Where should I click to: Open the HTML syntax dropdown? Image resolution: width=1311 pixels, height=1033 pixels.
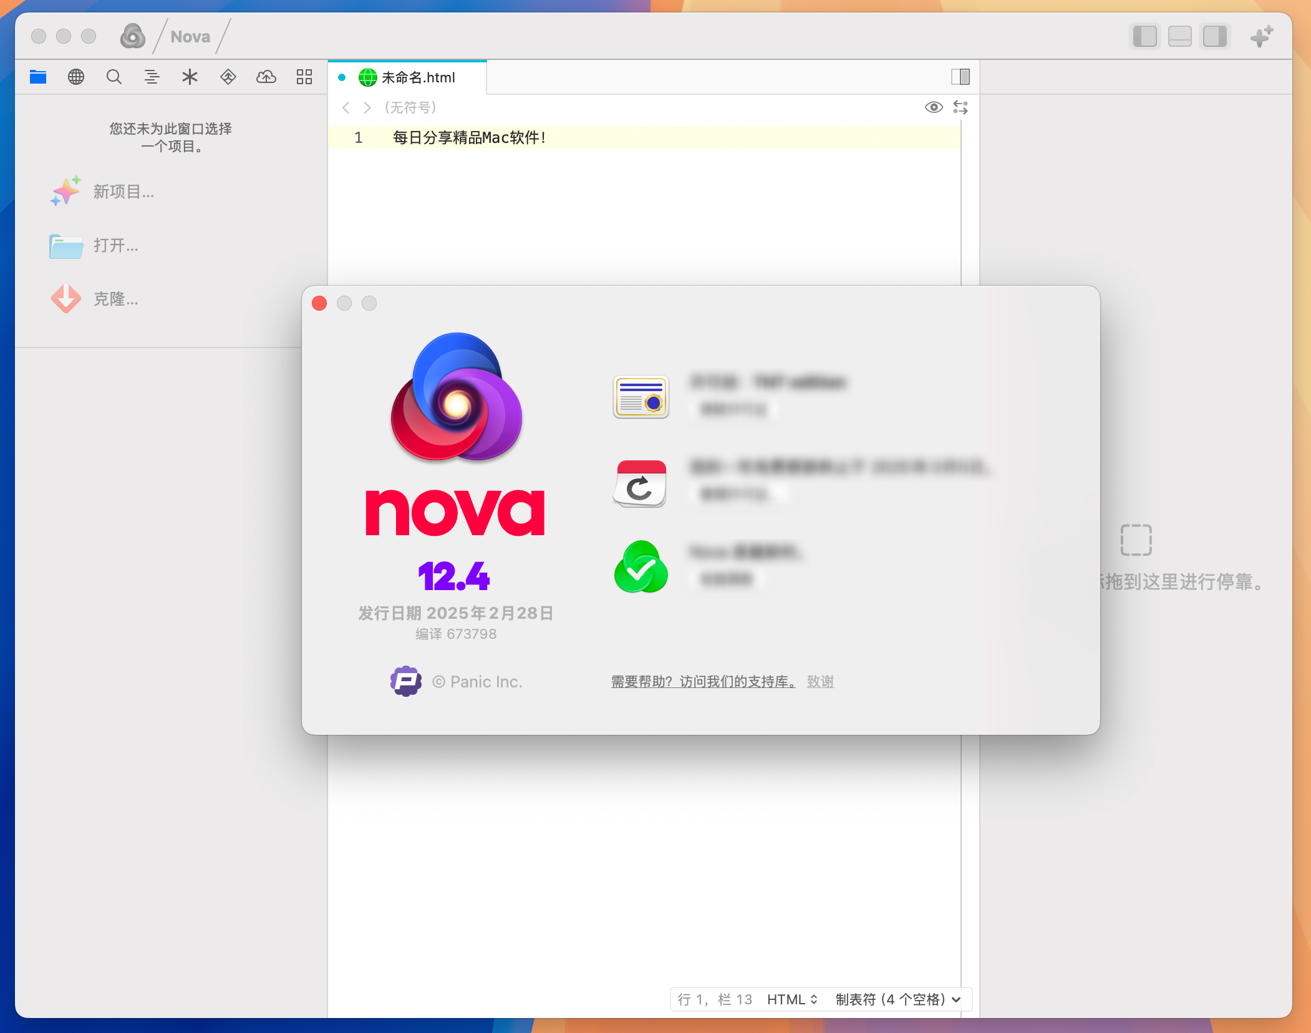792,999
